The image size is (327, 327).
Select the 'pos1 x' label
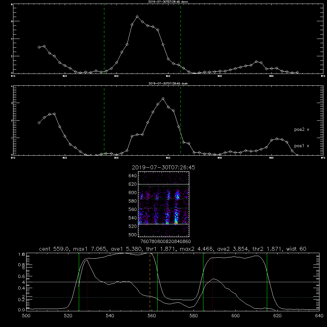click(x=301, y=146)
